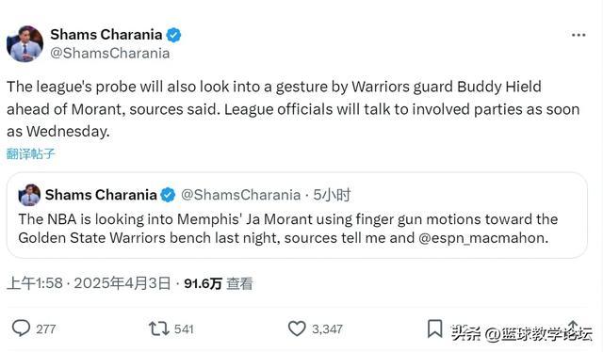
Task: Open the three-dot more options menu
Action: [x=579, y=35]
